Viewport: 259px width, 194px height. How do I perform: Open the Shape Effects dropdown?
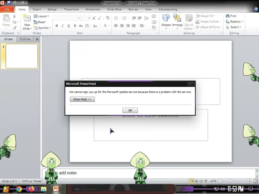208,27
